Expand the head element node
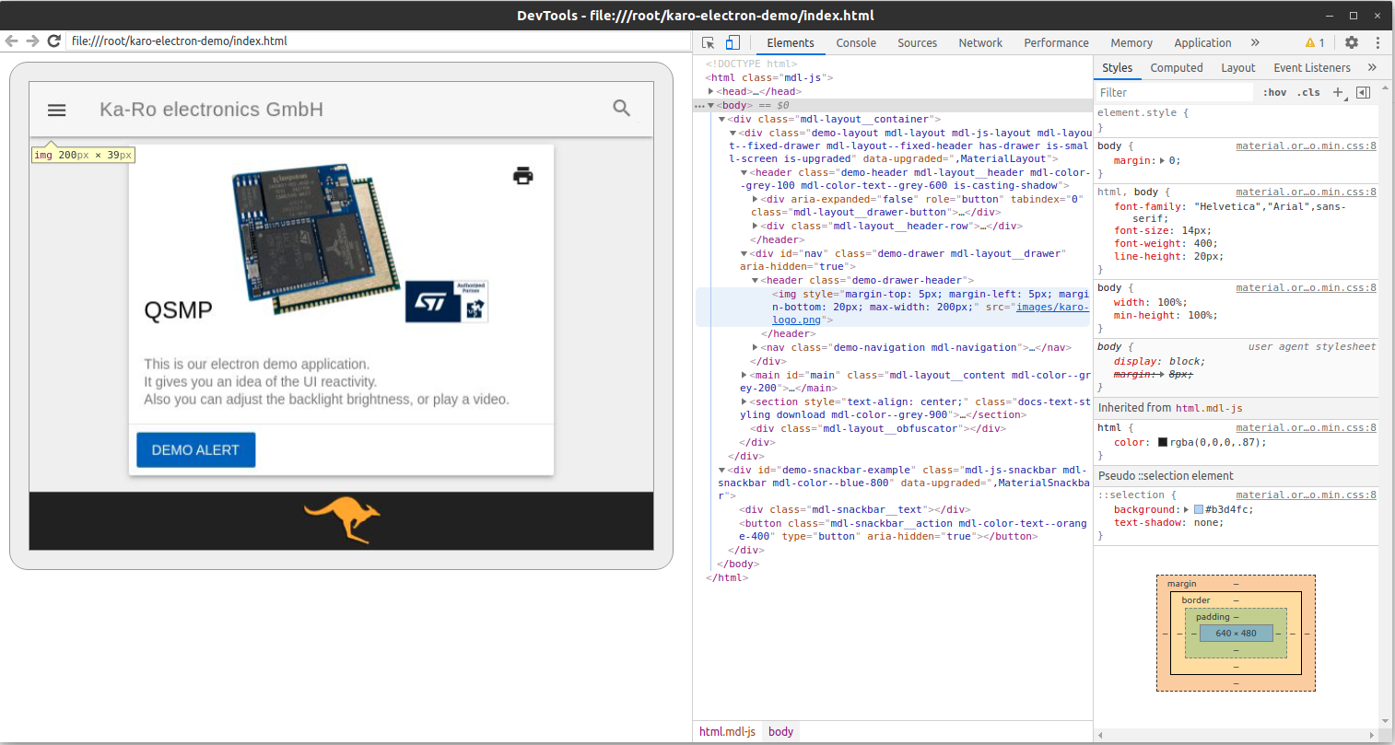The image size is (1395, 745). coord(710,91)
